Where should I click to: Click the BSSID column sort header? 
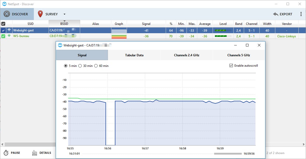64,24
